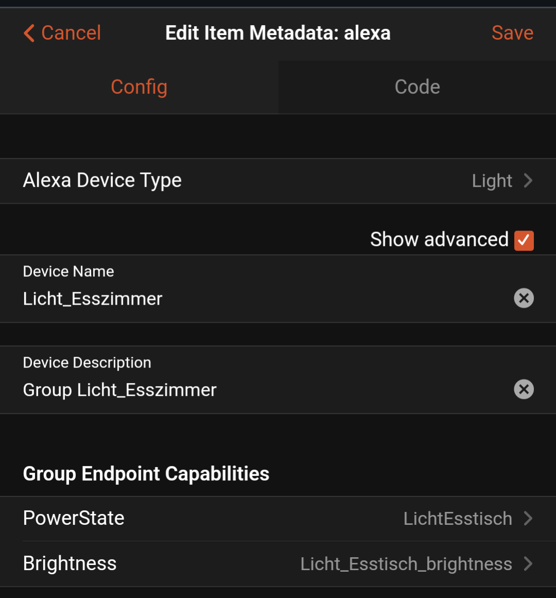Open the Brightness capability item picker
This screenshot has width=556, height=598.
click(x=278, y=563)
